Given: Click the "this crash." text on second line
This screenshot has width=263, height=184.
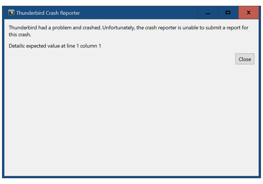Looking at the screenshot, I should coord(20,35).
